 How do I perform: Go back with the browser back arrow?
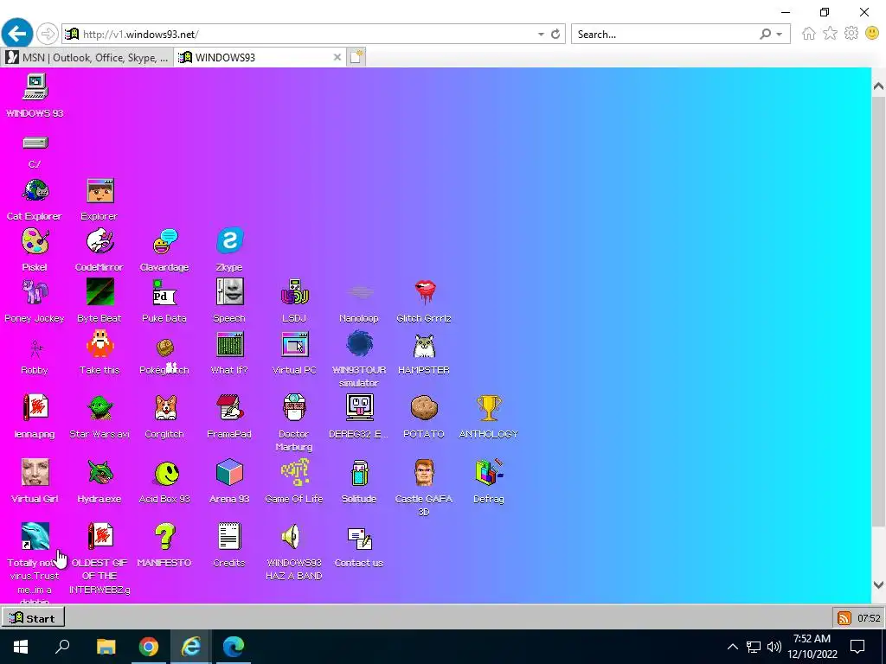click(x=17, y=34)
